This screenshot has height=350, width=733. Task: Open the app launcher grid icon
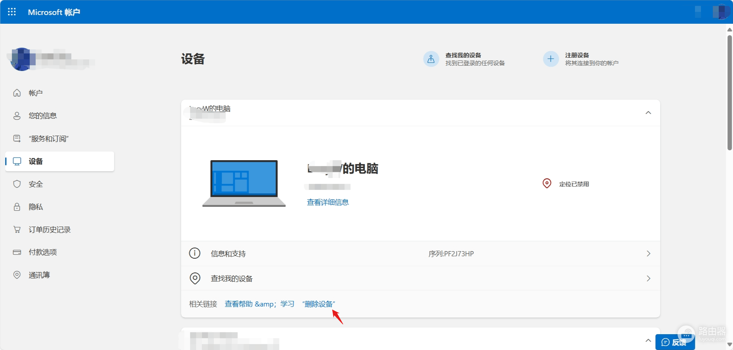point(12,12)
